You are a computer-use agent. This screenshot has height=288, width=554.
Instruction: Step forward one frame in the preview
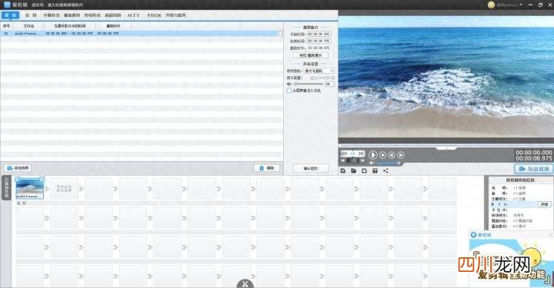401,154
